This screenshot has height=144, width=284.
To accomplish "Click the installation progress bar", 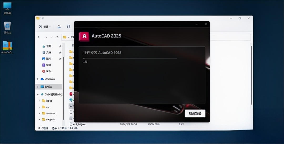I will pos(130,58).
